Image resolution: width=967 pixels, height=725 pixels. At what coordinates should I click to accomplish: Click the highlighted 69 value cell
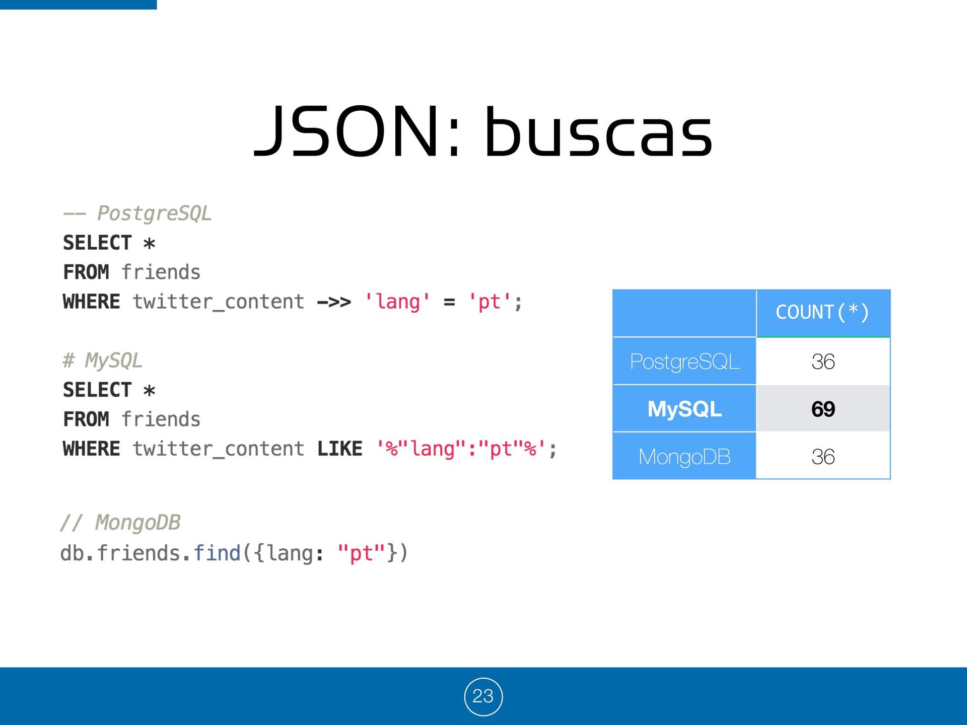pyautogui.click(x=823, y=409)
